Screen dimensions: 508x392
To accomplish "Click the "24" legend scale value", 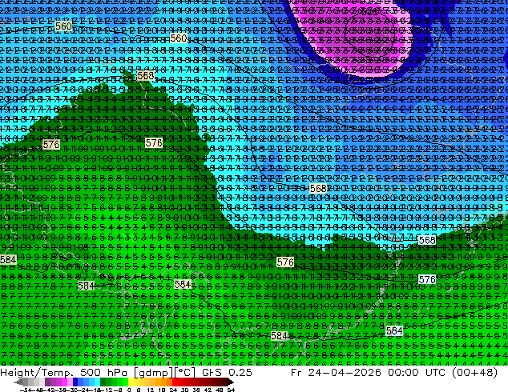I will pyautogui.click(x=173, y=390).
